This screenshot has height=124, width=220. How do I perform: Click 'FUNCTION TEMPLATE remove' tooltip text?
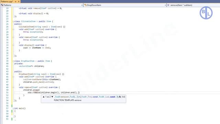pos(68,100)
